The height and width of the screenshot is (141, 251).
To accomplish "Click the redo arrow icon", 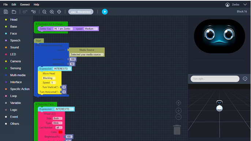I will (33, 12).
